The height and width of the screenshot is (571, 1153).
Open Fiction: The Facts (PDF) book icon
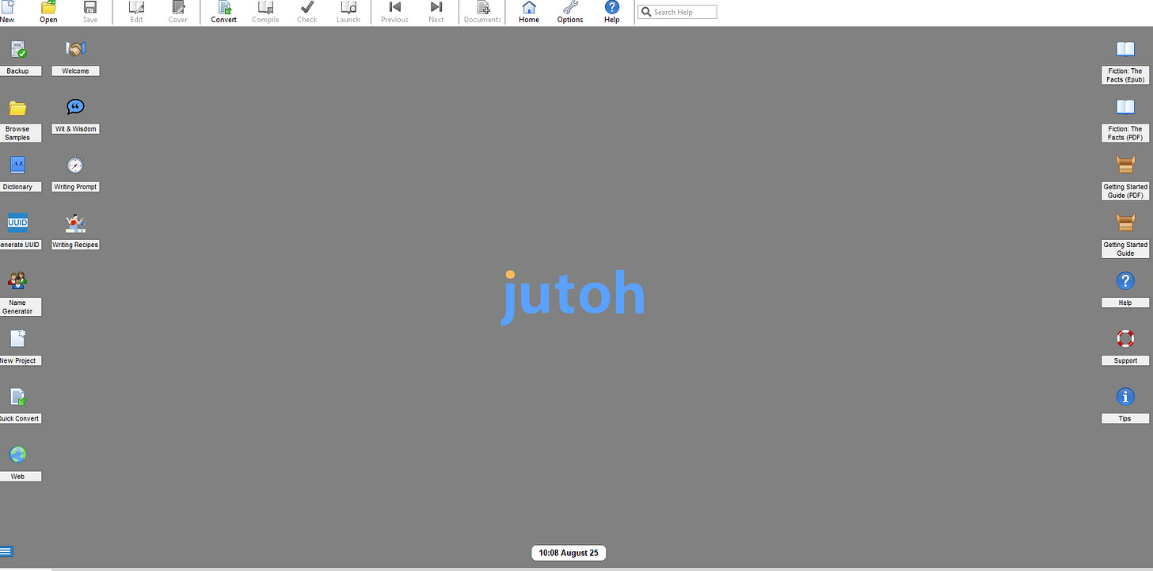coord(1125,107)
